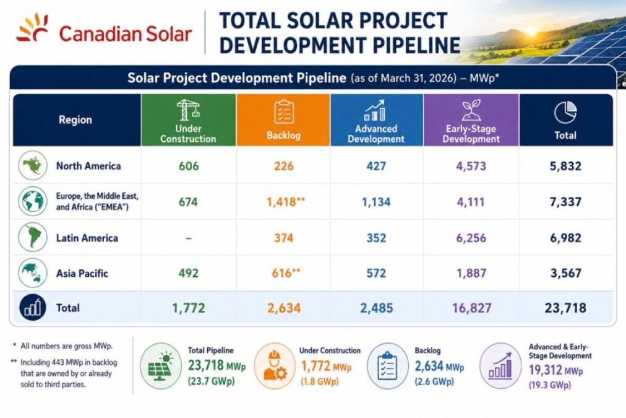Click the EMEA value 4,111
Image resolution: width=626 pixels, height=418 pixels.
pyautogui.click(x=471, y=202)
